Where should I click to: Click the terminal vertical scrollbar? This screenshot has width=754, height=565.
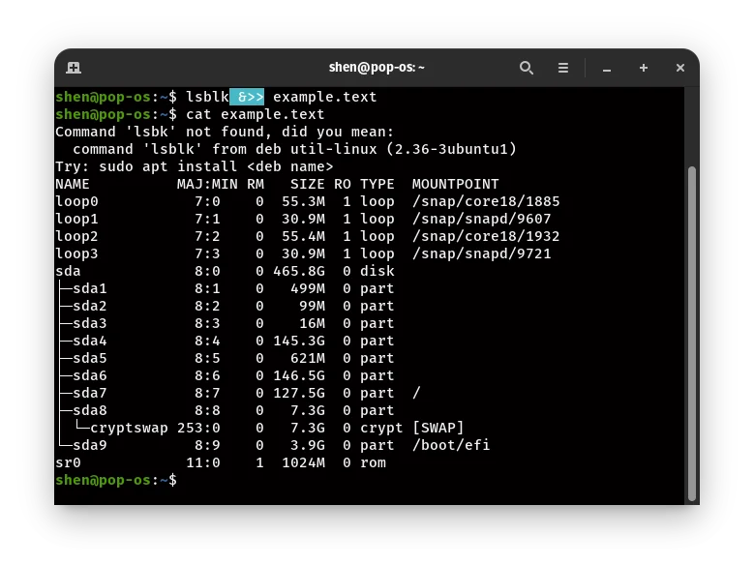[x=691, y=333]
